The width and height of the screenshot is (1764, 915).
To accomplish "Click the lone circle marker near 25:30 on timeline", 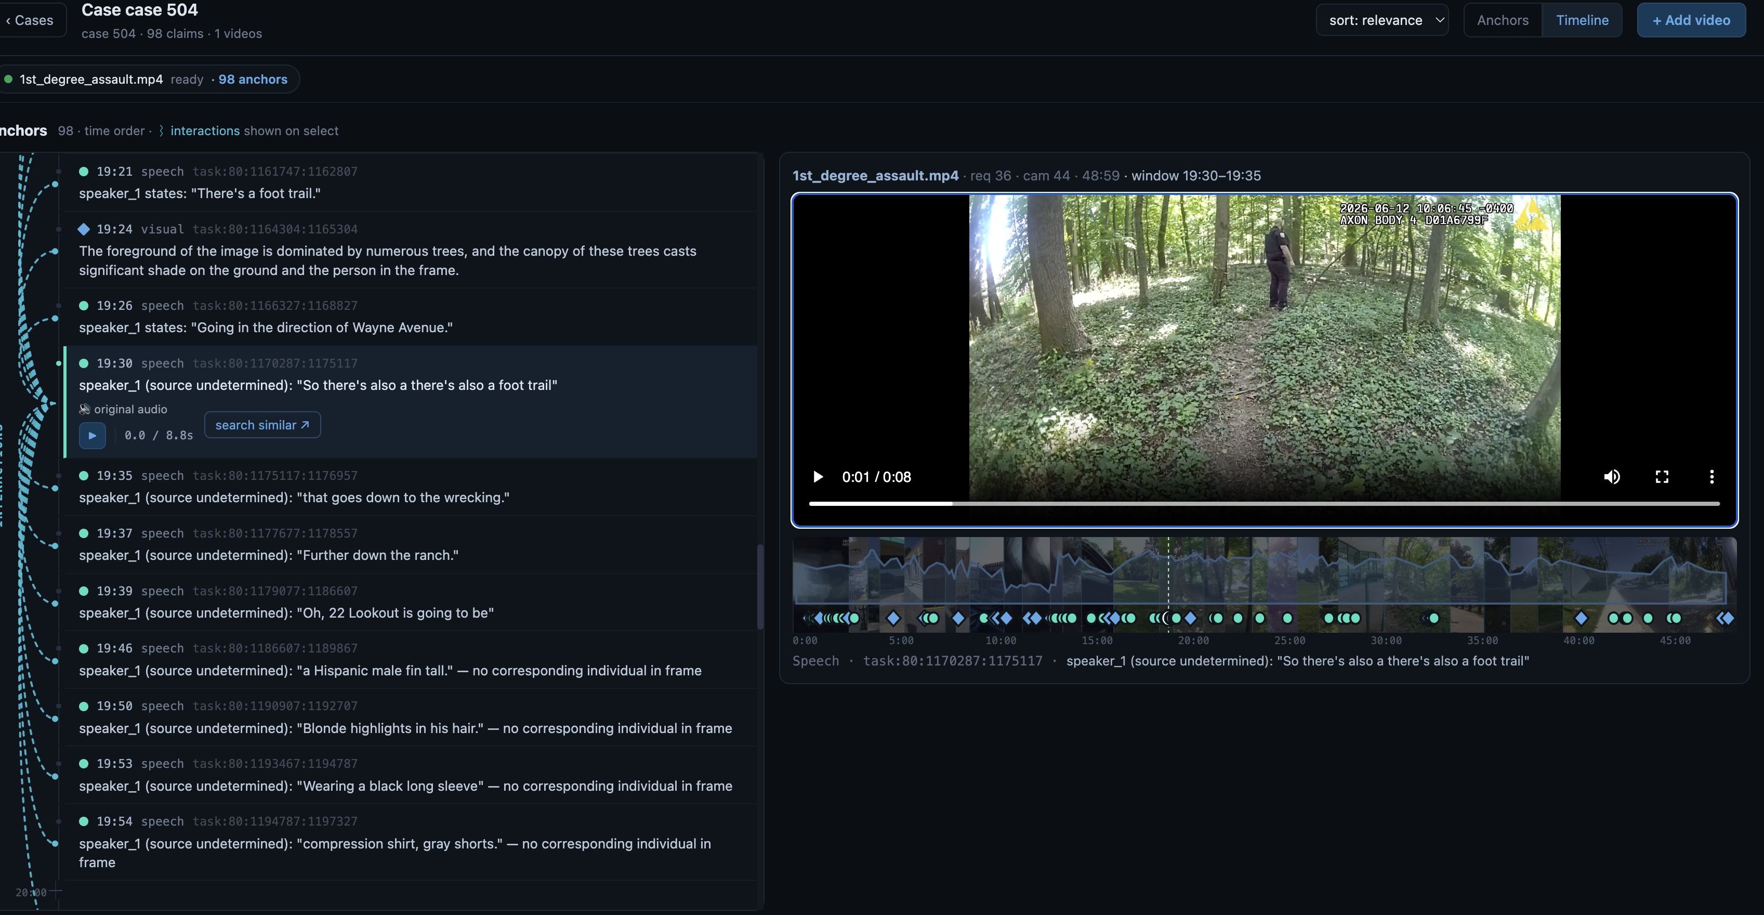I will (x=1287, y=618).
